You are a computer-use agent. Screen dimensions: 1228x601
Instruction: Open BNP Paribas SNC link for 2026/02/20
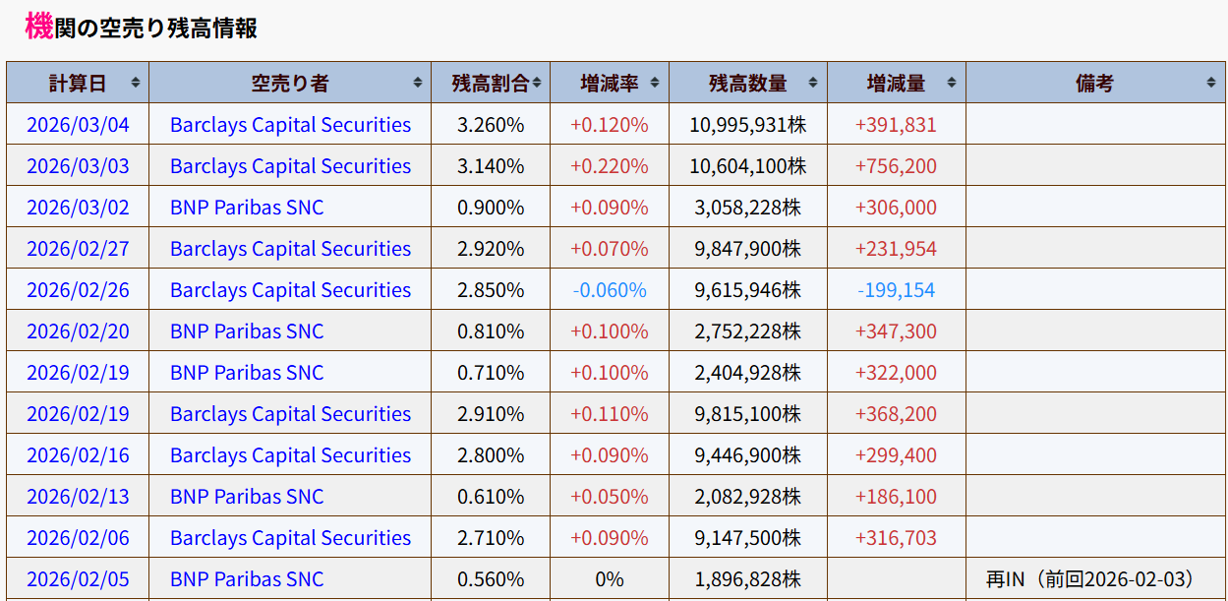[x=247, y=331]
